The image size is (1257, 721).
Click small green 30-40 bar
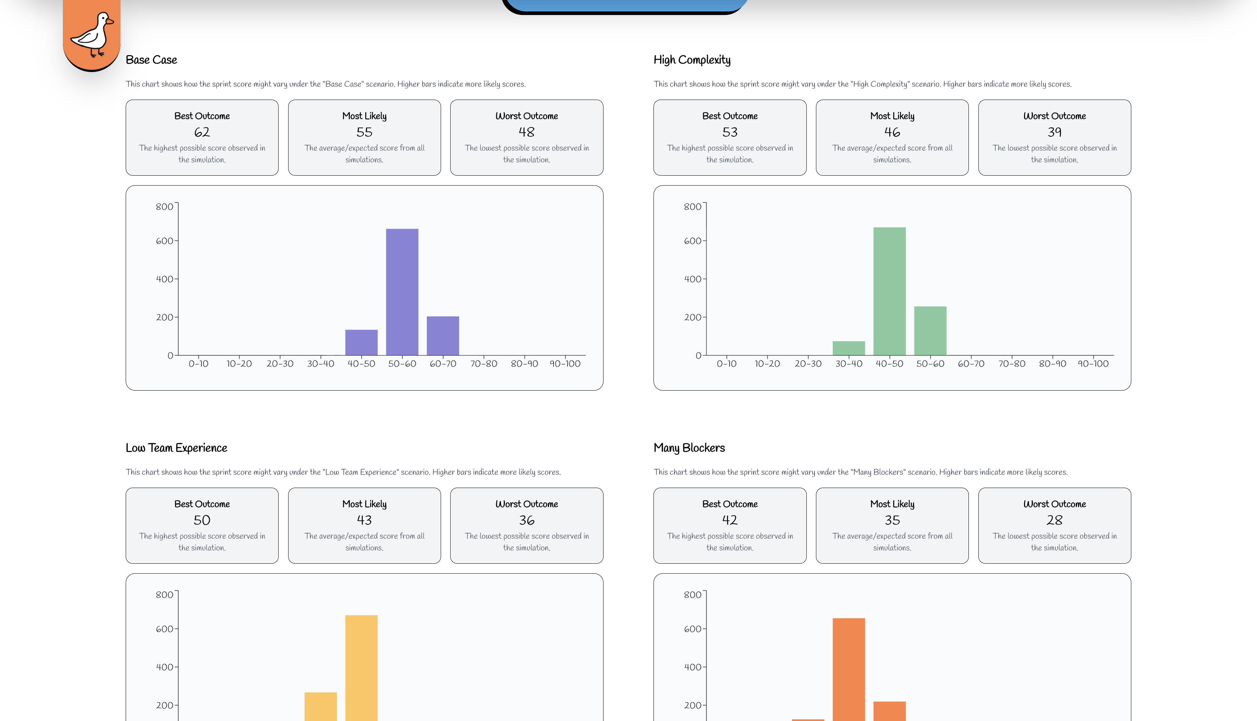click(x=848, y=348)
